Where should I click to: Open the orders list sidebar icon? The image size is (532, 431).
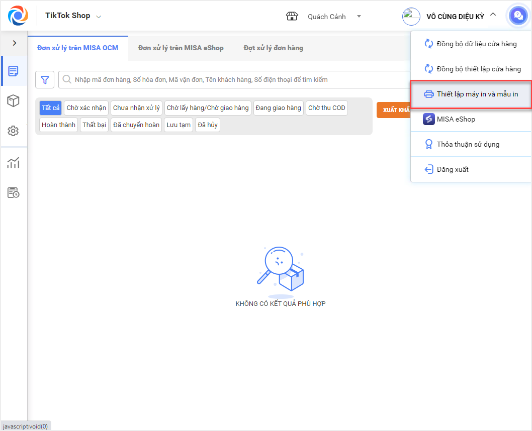click(13, 71)
